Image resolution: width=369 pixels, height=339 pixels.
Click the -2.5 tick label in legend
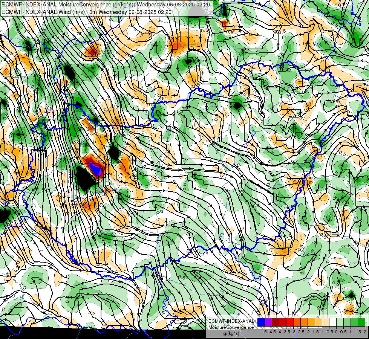coord(300,332)
